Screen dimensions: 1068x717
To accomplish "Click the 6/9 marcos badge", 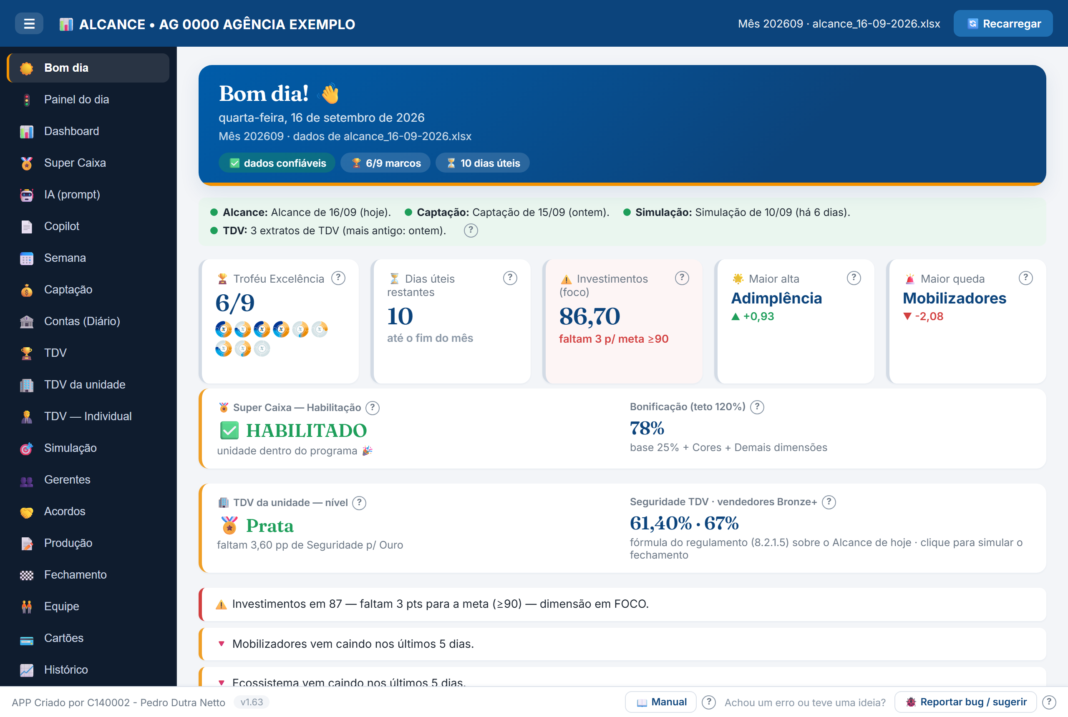I will [x=385, y=163].
